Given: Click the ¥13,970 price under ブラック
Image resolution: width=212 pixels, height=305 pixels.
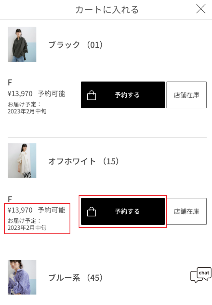Looking at the screenshot, I should point(20,93).
